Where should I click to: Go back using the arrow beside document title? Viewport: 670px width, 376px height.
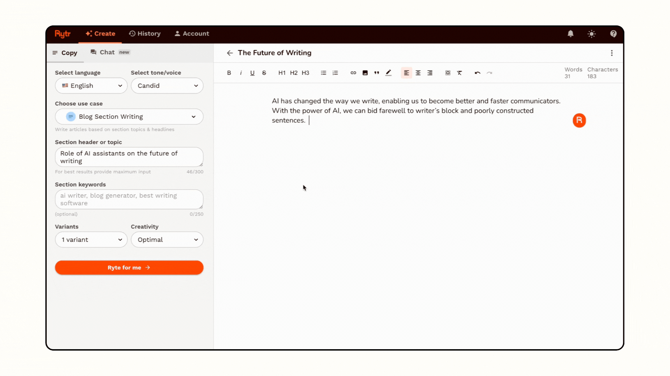pyautogui.click(x=230, y=53)
